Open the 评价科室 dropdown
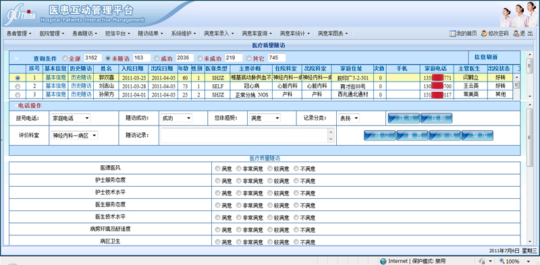Viewport: 540px width, 265px height. pos(74,136)
